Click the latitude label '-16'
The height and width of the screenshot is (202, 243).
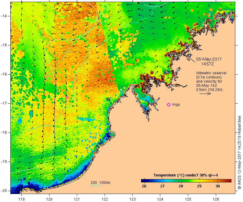click(x=4, y=74)
